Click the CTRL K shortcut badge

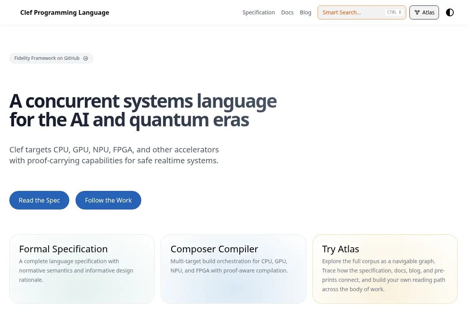(x=394, y=12)
